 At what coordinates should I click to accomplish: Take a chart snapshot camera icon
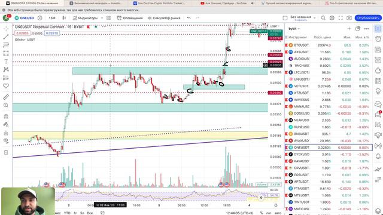[x=349, y=18]
